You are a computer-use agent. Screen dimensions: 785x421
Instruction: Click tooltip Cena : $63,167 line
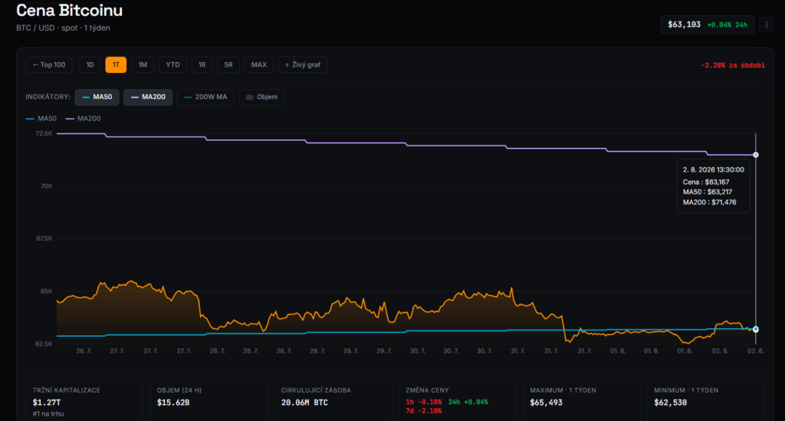pyautogui.click(x=706, y=183)
